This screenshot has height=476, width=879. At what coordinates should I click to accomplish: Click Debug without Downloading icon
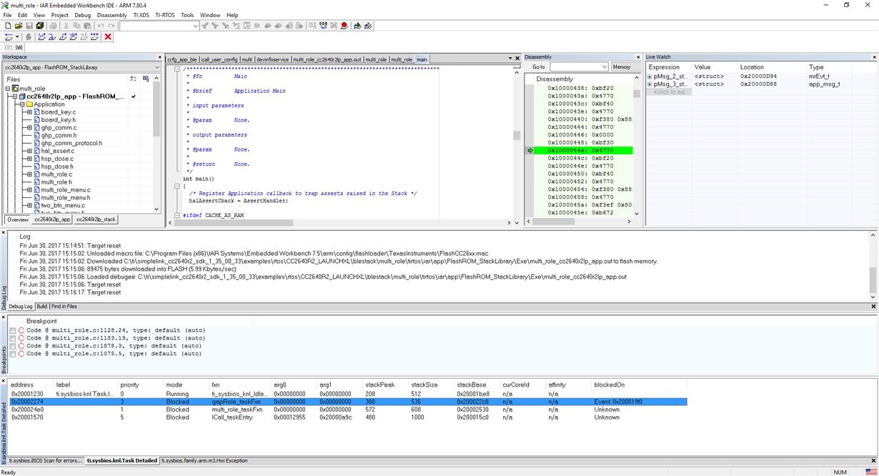[x=368, y=25]
